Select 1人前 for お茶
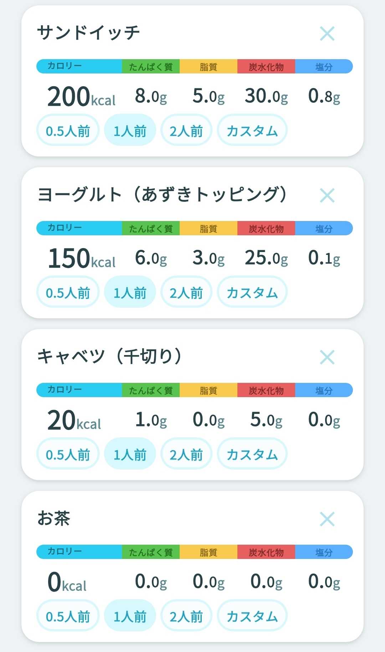This screenshot has height=652, width=385. pos(130,616)
